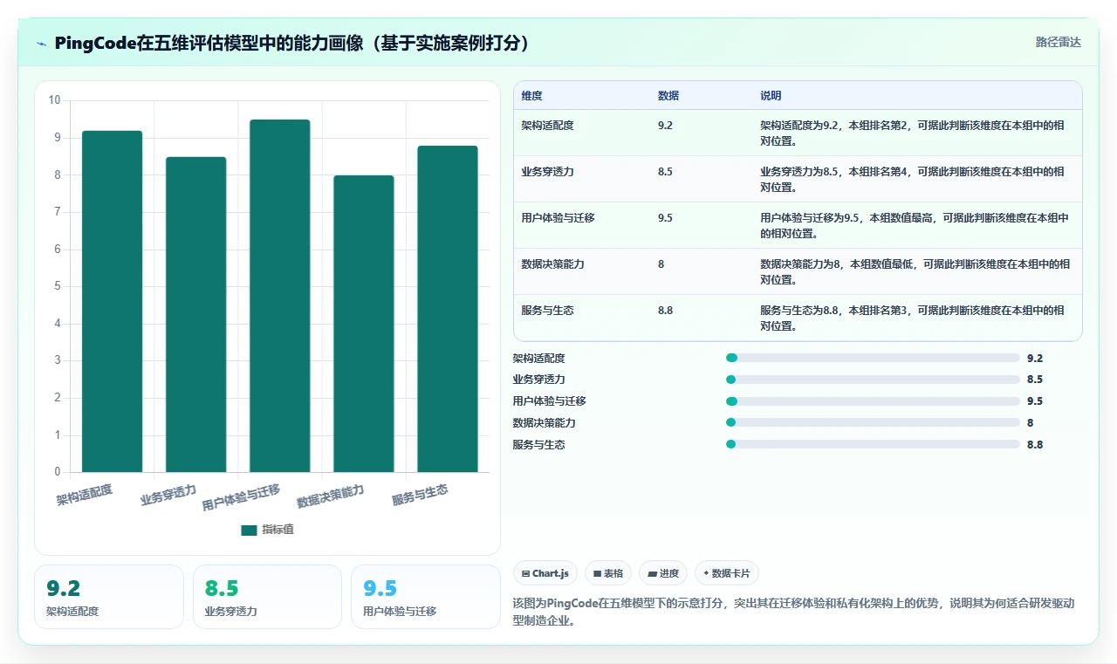Click the 业务穿透力 bar in chart
This screenshot has height=664, width=1117.
point(195,315)
